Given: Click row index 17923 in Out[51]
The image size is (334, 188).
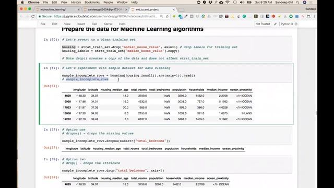Looking at the screenshot, I should tap(67, 108).
